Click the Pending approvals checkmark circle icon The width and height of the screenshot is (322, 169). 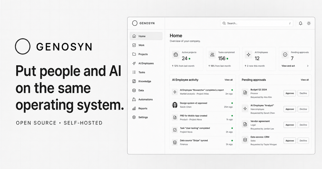(285, 55)
